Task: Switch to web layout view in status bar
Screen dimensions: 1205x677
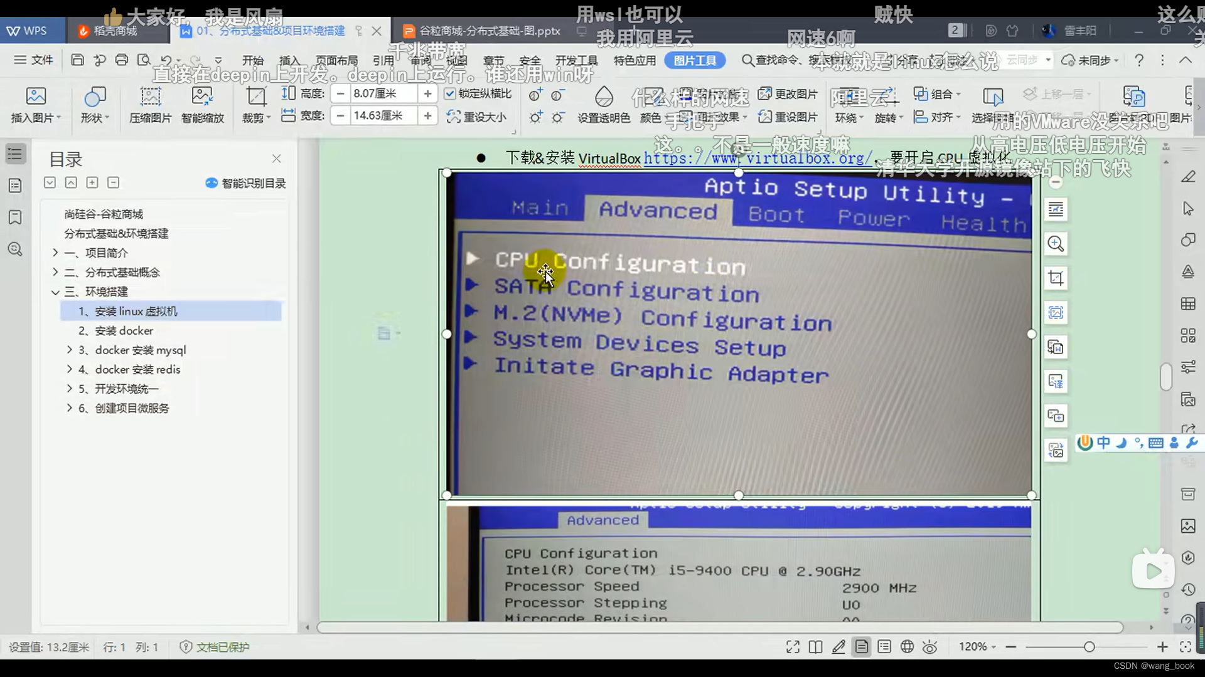Action: (907, 647)
